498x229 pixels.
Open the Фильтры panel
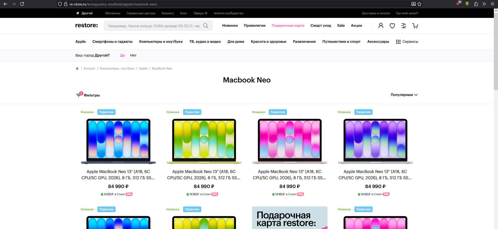click(92, 95)
